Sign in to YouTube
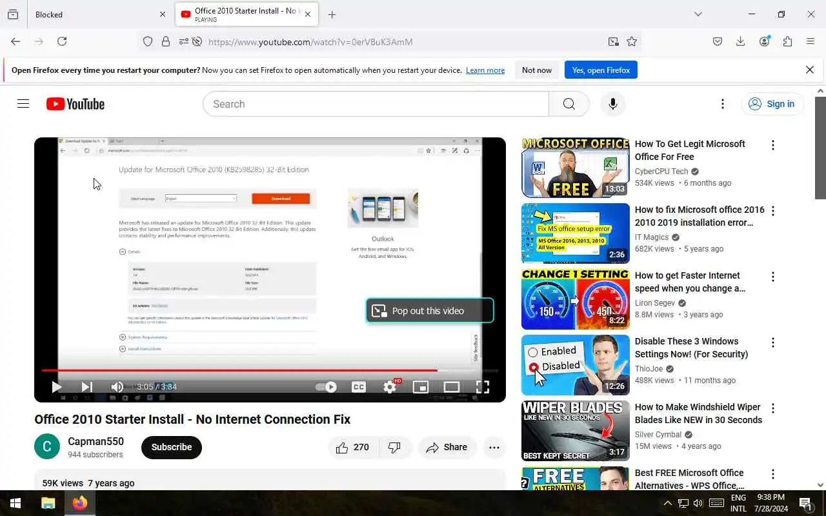 point(772,104)
